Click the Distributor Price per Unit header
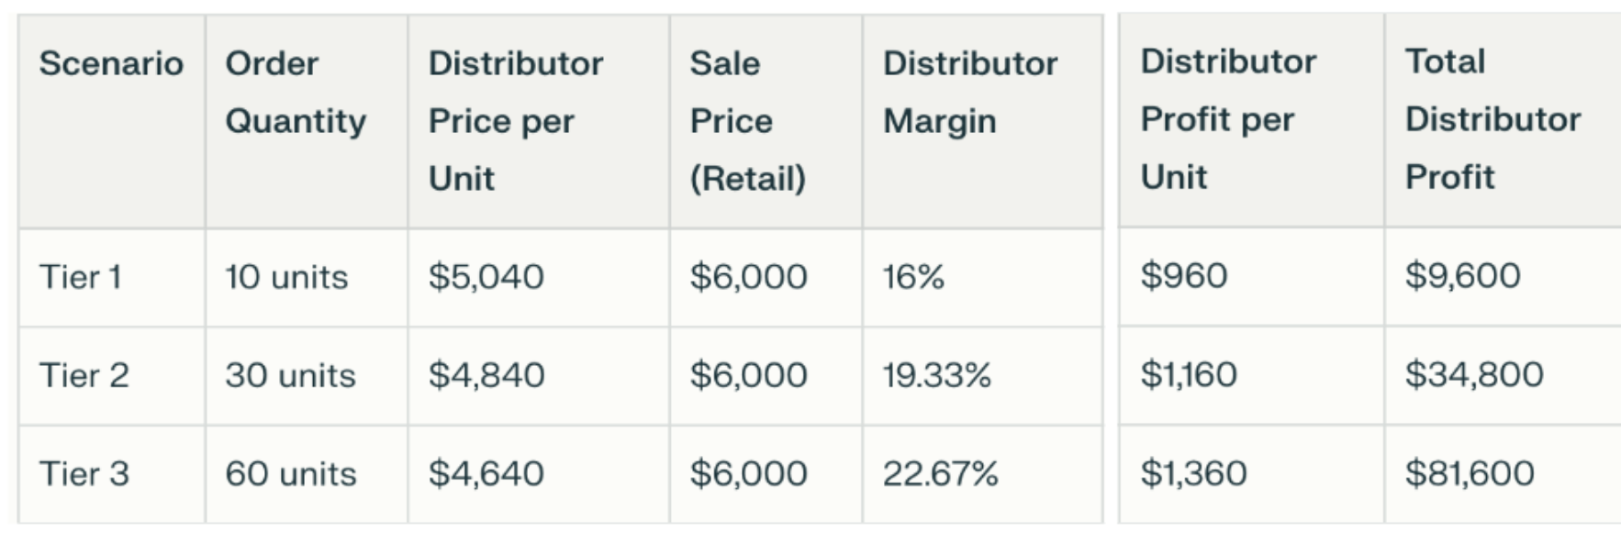This screenshot has width=1621, height=554. tap(516, 120)
